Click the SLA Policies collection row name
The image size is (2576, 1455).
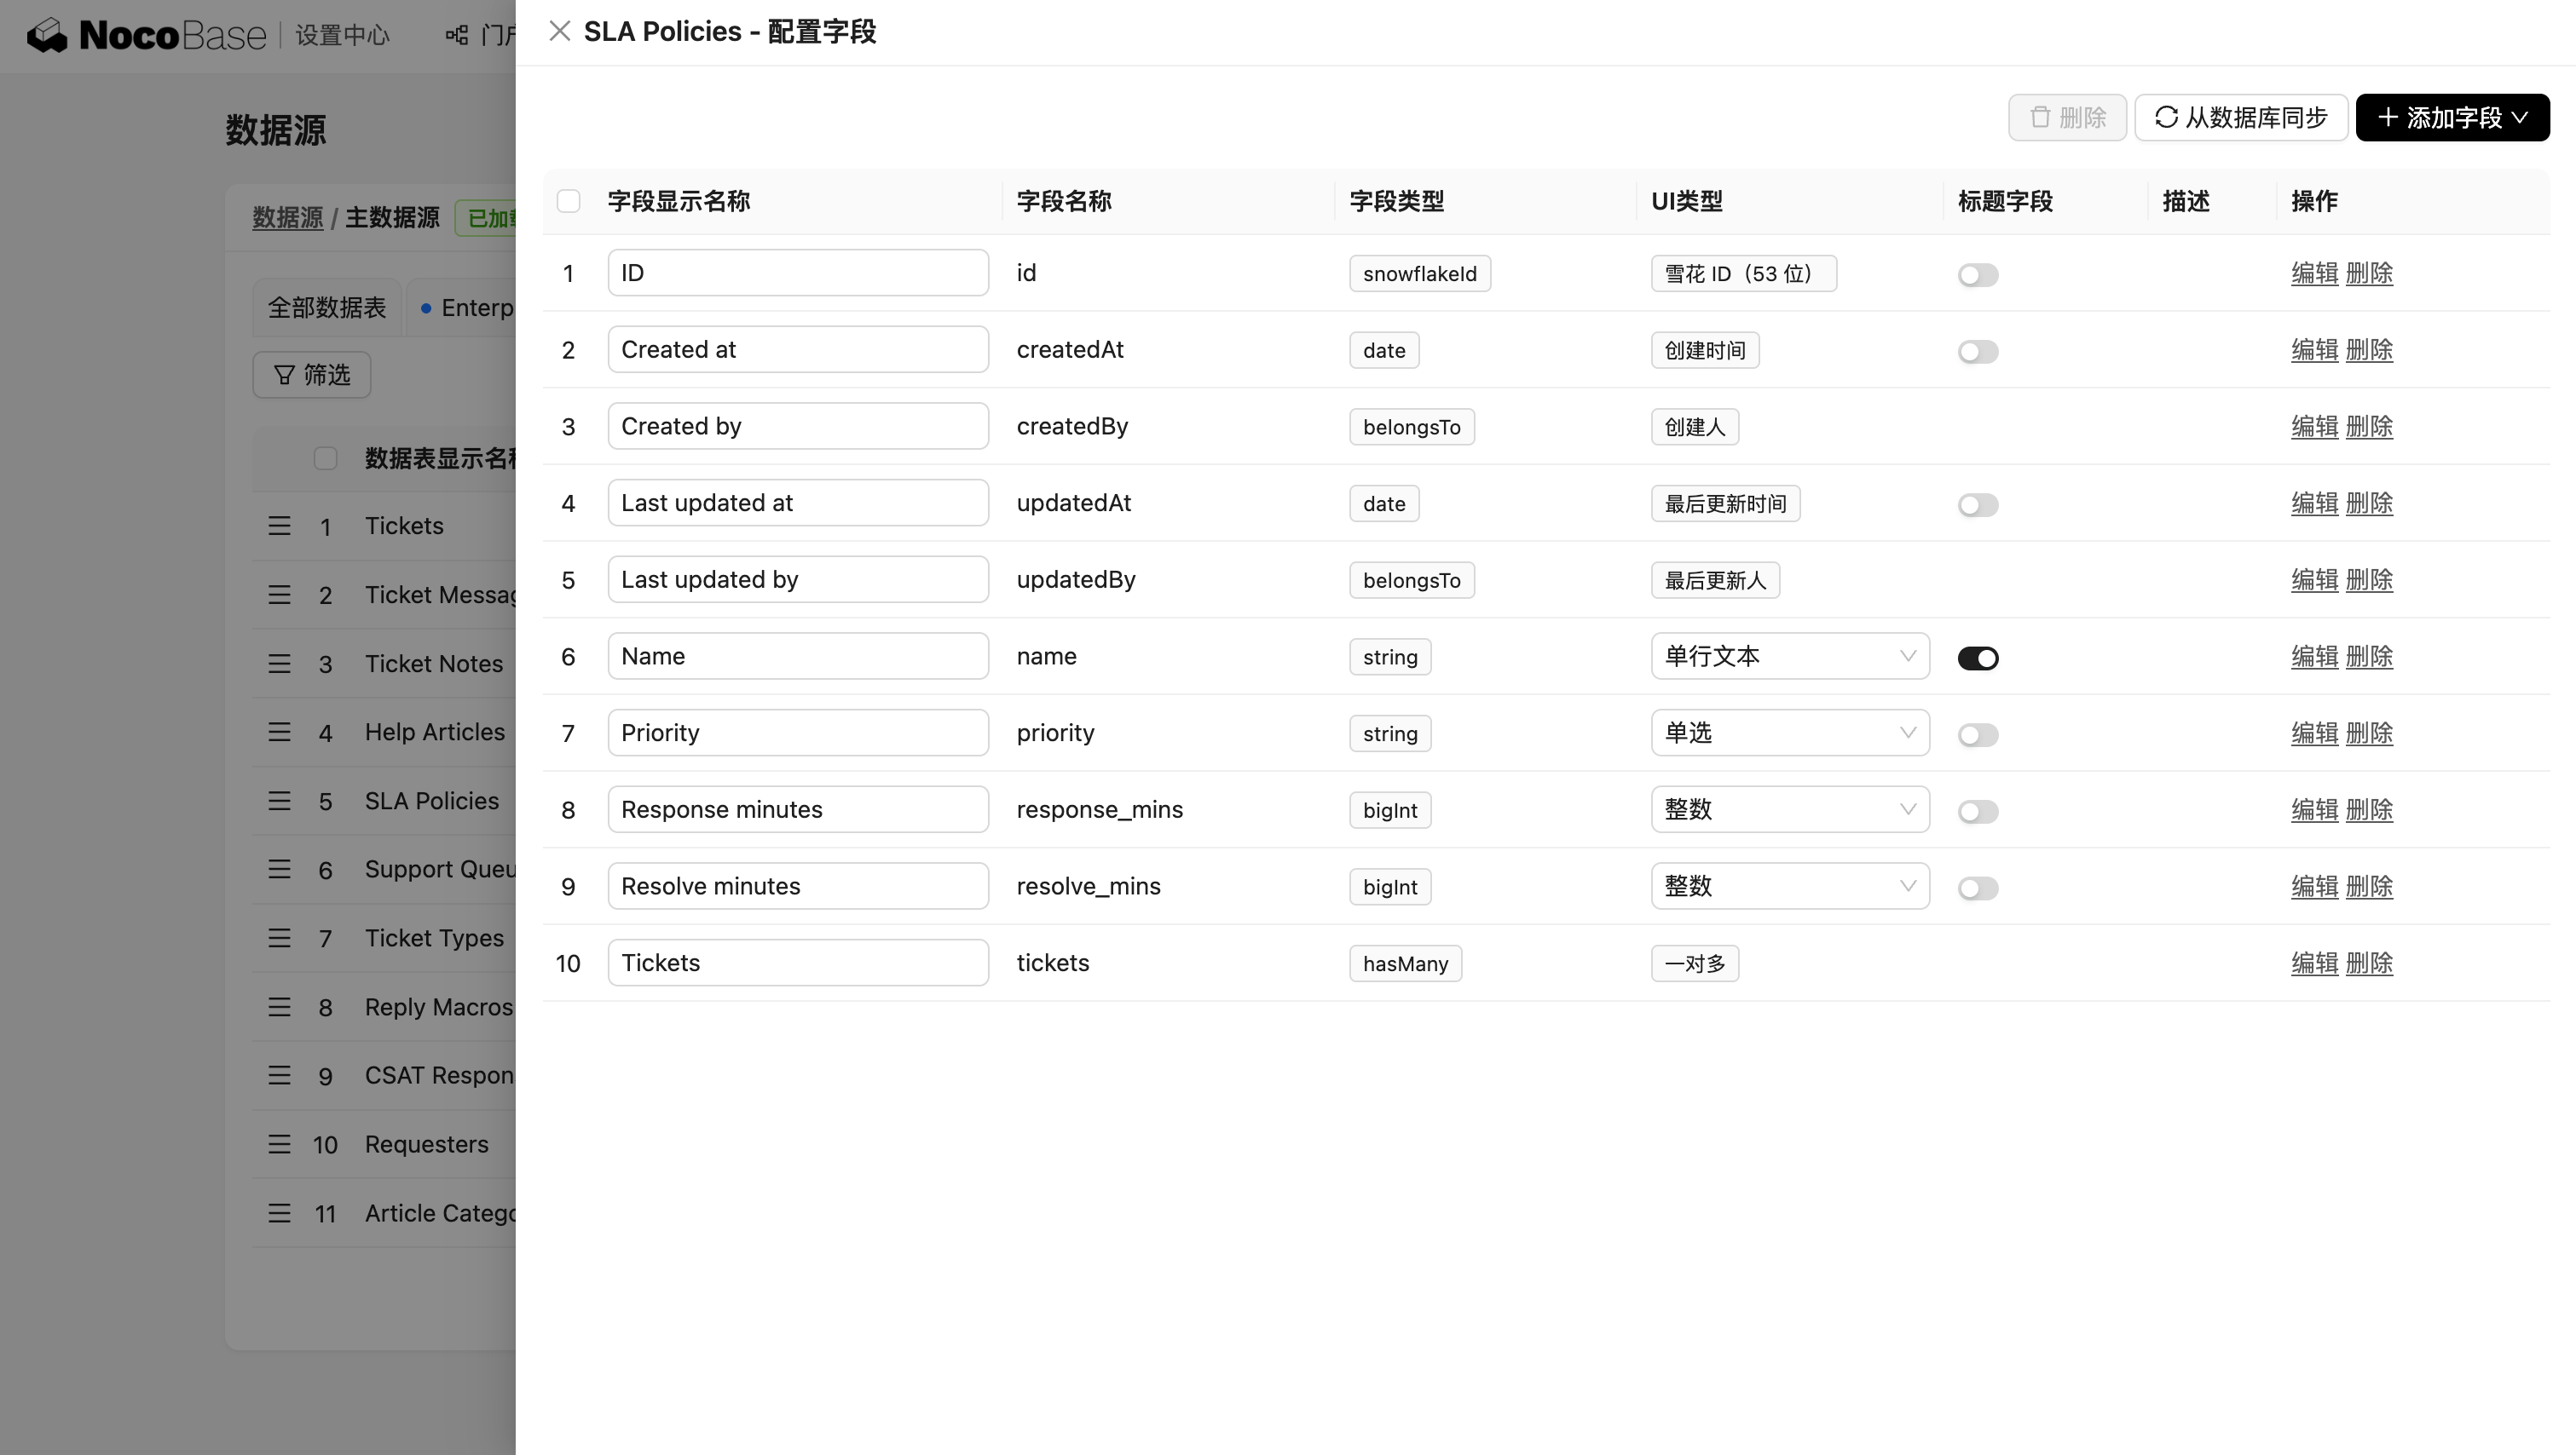click(432, 801)
